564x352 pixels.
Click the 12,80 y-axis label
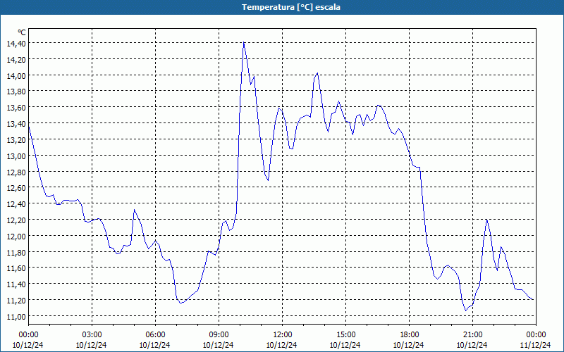click(16, 172)
